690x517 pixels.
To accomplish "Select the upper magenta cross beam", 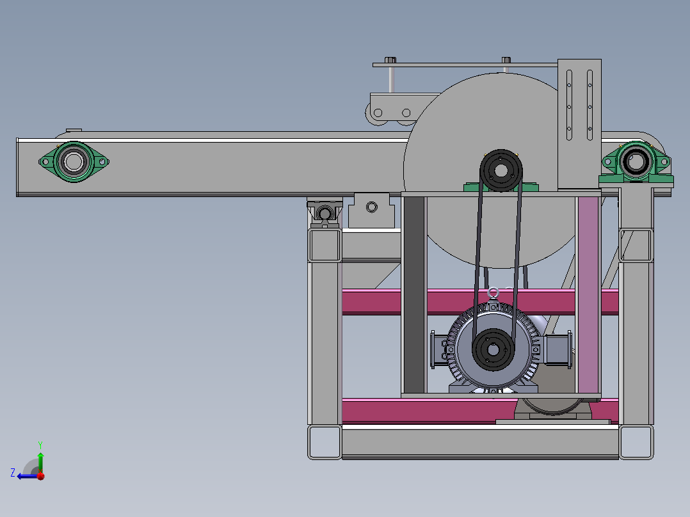I will point(458,302).
